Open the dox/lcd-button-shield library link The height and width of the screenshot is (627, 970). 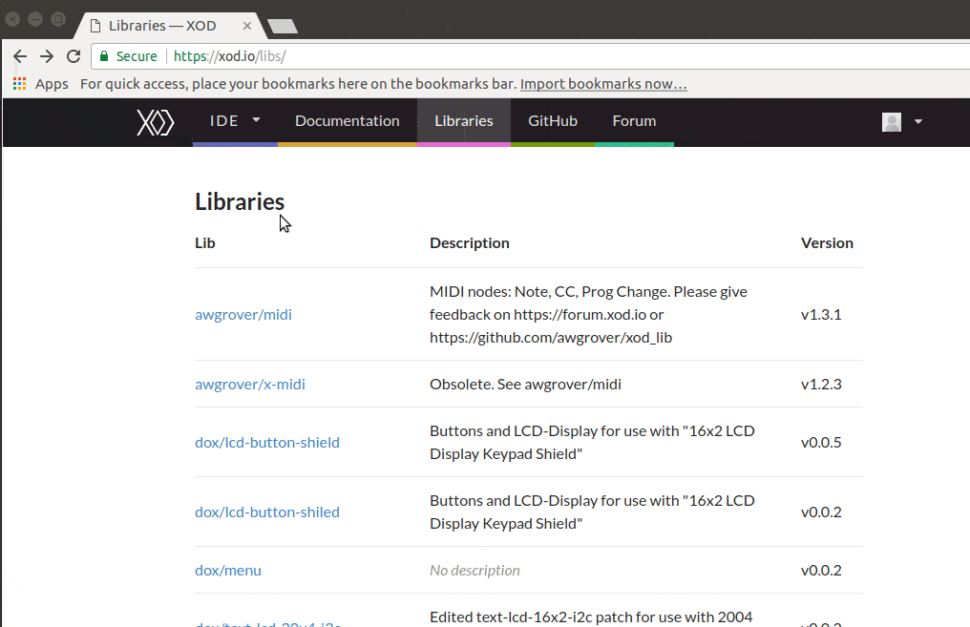tap(267, 443)
